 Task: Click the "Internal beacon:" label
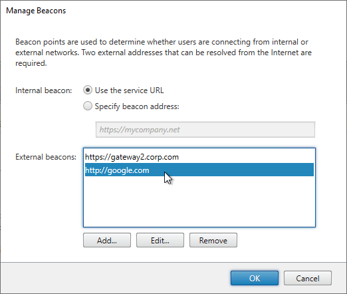44,90
